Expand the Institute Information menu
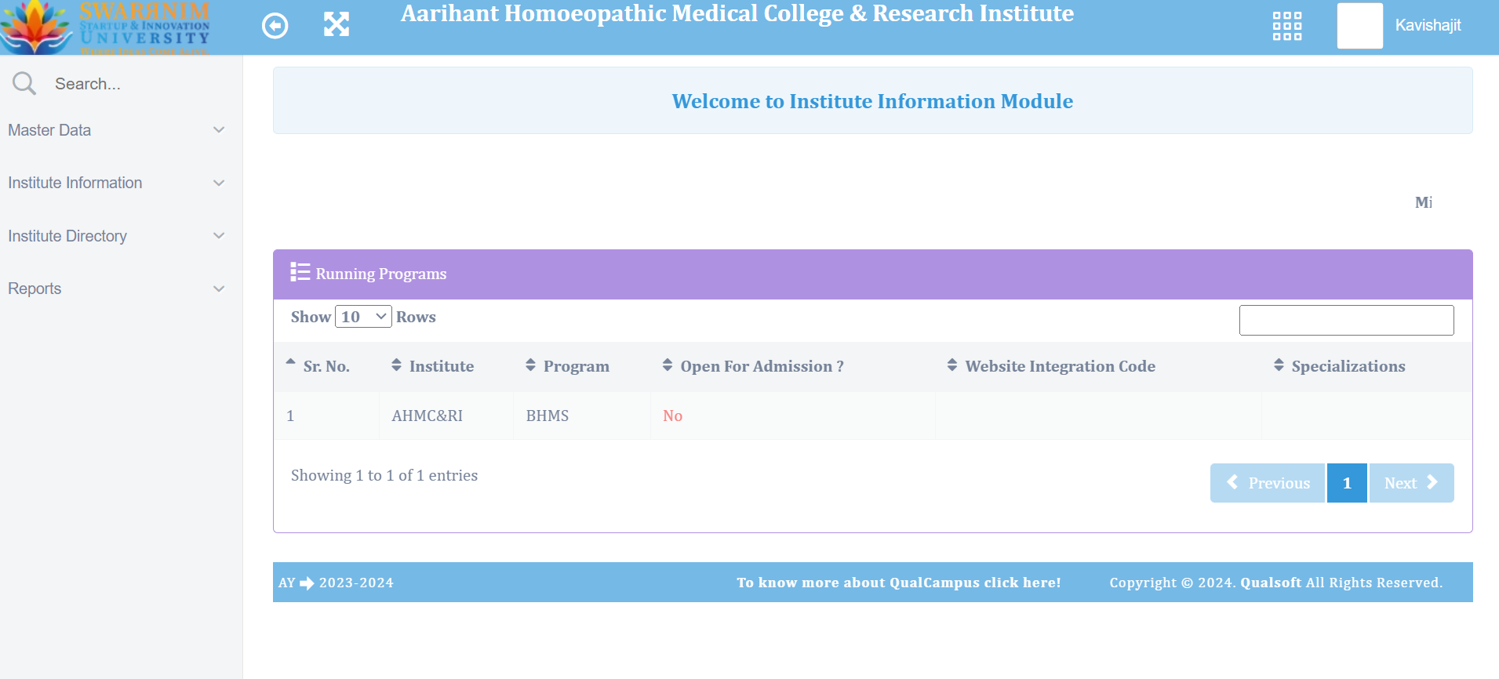The width and height of the screenshot is (1499, 679). (116, 183)
